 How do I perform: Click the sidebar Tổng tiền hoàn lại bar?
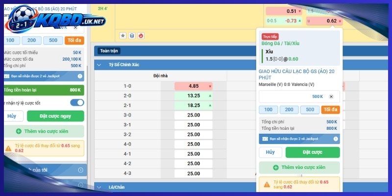44,90
